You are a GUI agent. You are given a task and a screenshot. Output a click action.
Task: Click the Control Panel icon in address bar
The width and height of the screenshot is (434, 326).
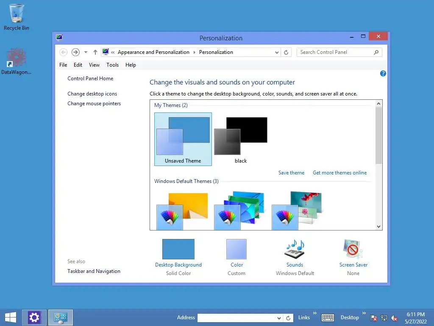[106, 52]
